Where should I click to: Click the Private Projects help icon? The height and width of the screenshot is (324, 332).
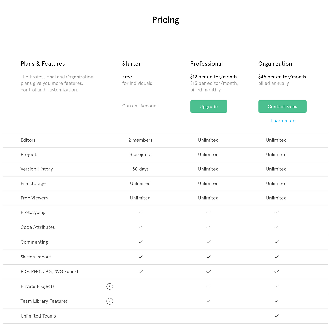click(x=110, y=286)
